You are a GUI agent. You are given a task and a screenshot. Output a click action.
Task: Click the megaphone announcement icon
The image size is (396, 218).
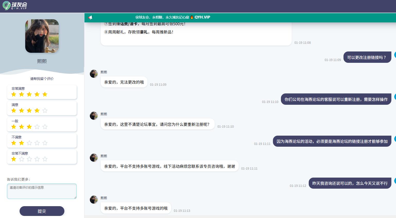point(90,18)
